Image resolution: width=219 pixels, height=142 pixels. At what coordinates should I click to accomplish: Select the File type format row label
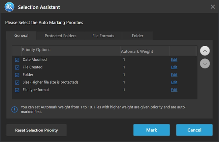(x=36, y=90)
